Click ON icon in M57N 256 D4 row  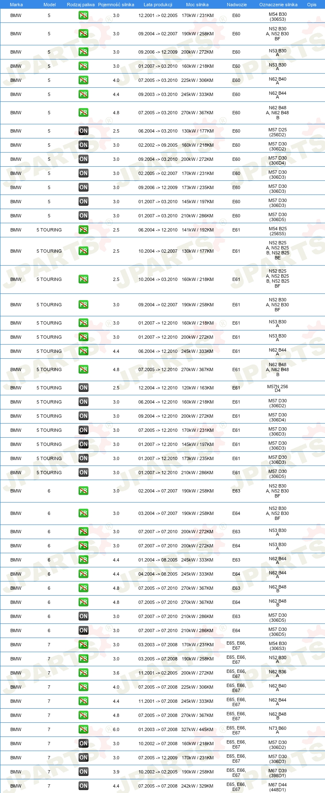tap(83, 388)
